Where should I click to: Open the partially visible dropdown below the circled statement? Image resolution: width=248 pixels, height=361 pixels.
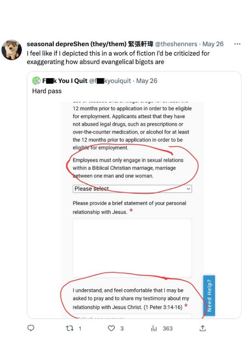[132, 316]
